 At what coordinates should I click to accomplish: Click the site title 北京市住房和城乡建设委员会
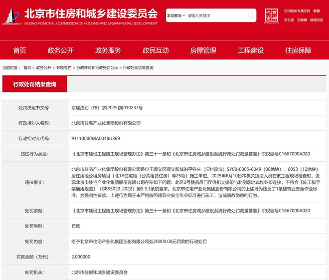91,13
